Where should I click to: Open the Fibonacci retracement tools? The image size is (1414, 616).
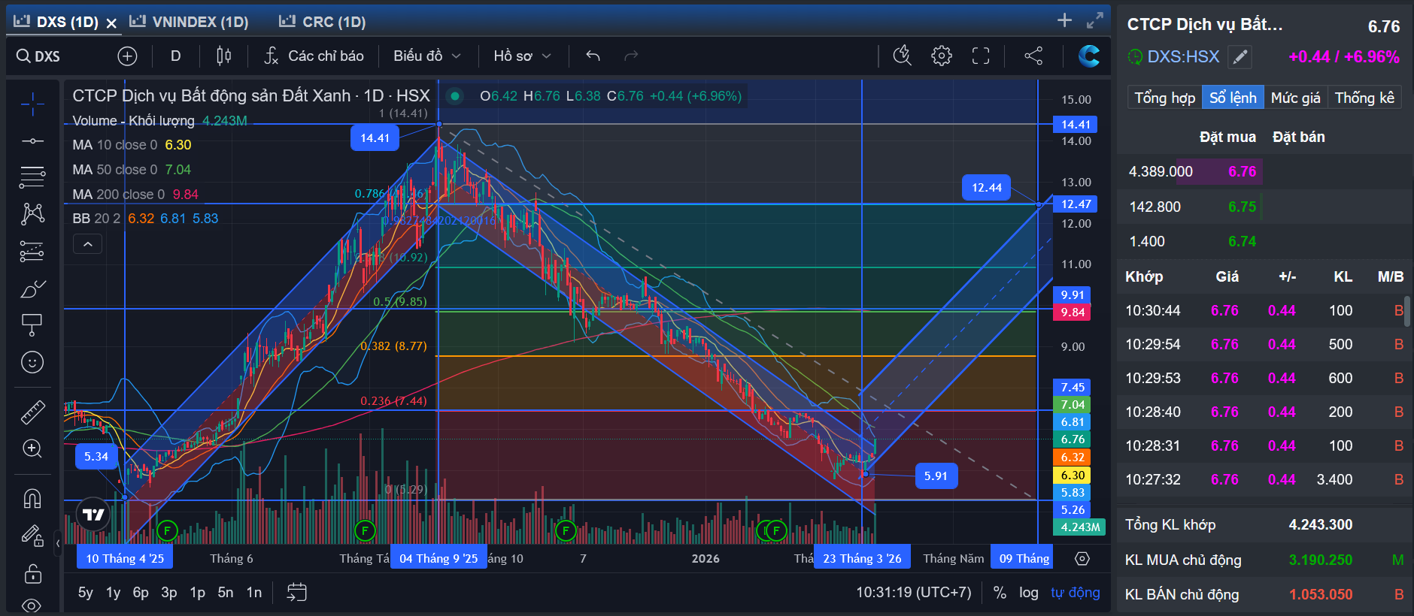tap(32, 177)
